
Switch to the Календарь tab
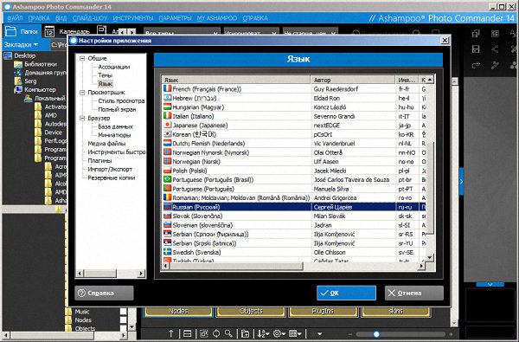tap(67, 31)
